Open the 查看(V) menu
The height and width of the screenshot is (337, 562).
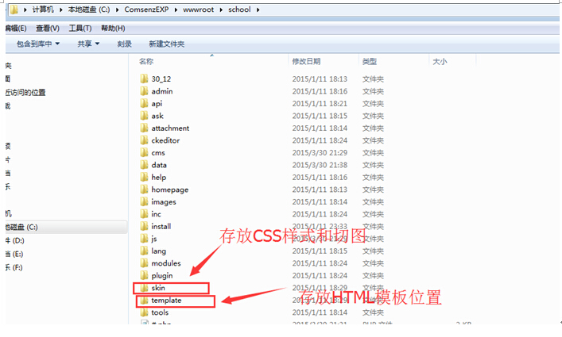pyautogui.click(x=48, y=29)
